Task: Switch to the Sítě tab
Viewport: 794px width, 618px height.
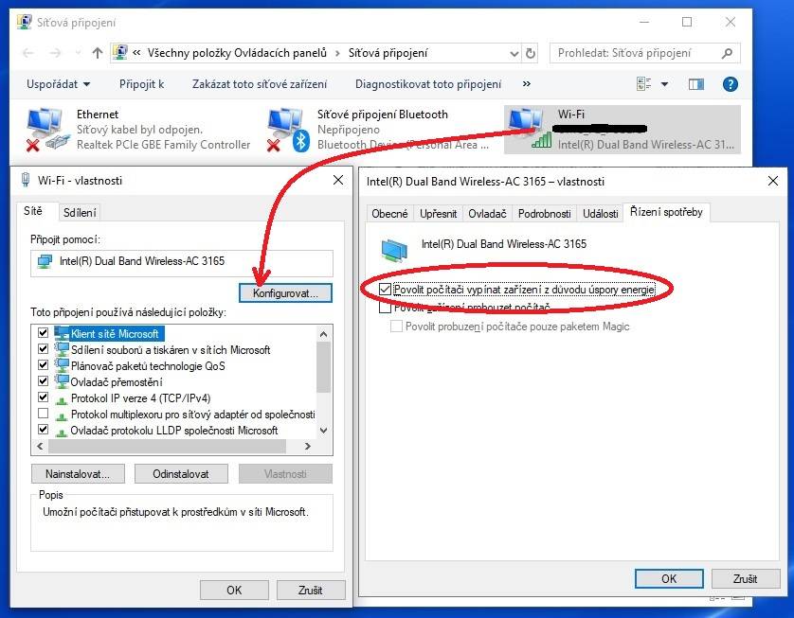Action: coord(33,211)
